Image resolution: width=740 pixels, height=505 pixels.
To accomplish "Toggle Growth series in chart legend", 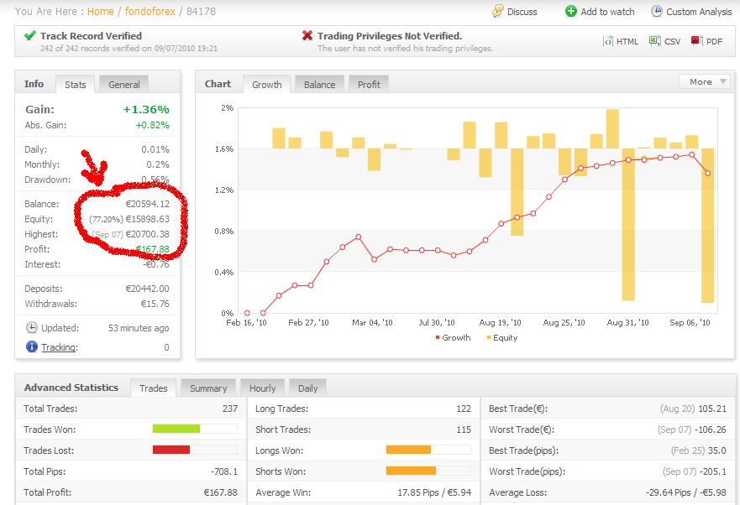I will coord(452,337).
